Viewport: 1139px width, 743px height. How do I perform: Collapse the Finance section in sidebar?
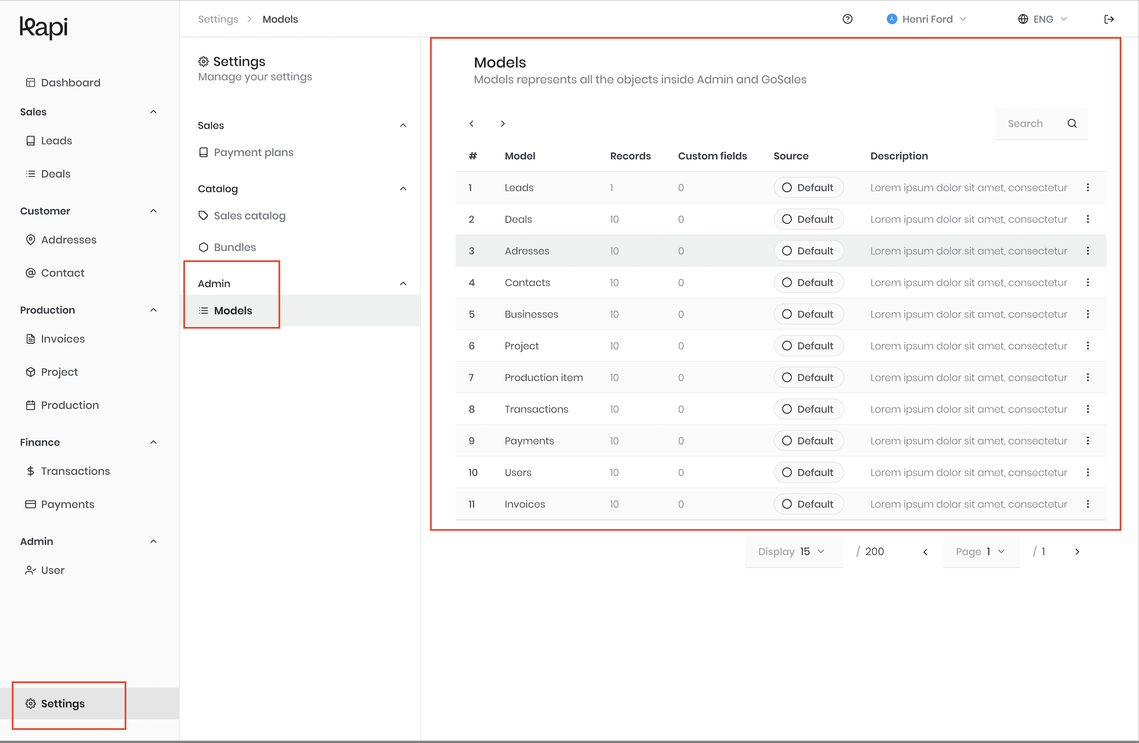pyautogui.click(x=153, y=442)
